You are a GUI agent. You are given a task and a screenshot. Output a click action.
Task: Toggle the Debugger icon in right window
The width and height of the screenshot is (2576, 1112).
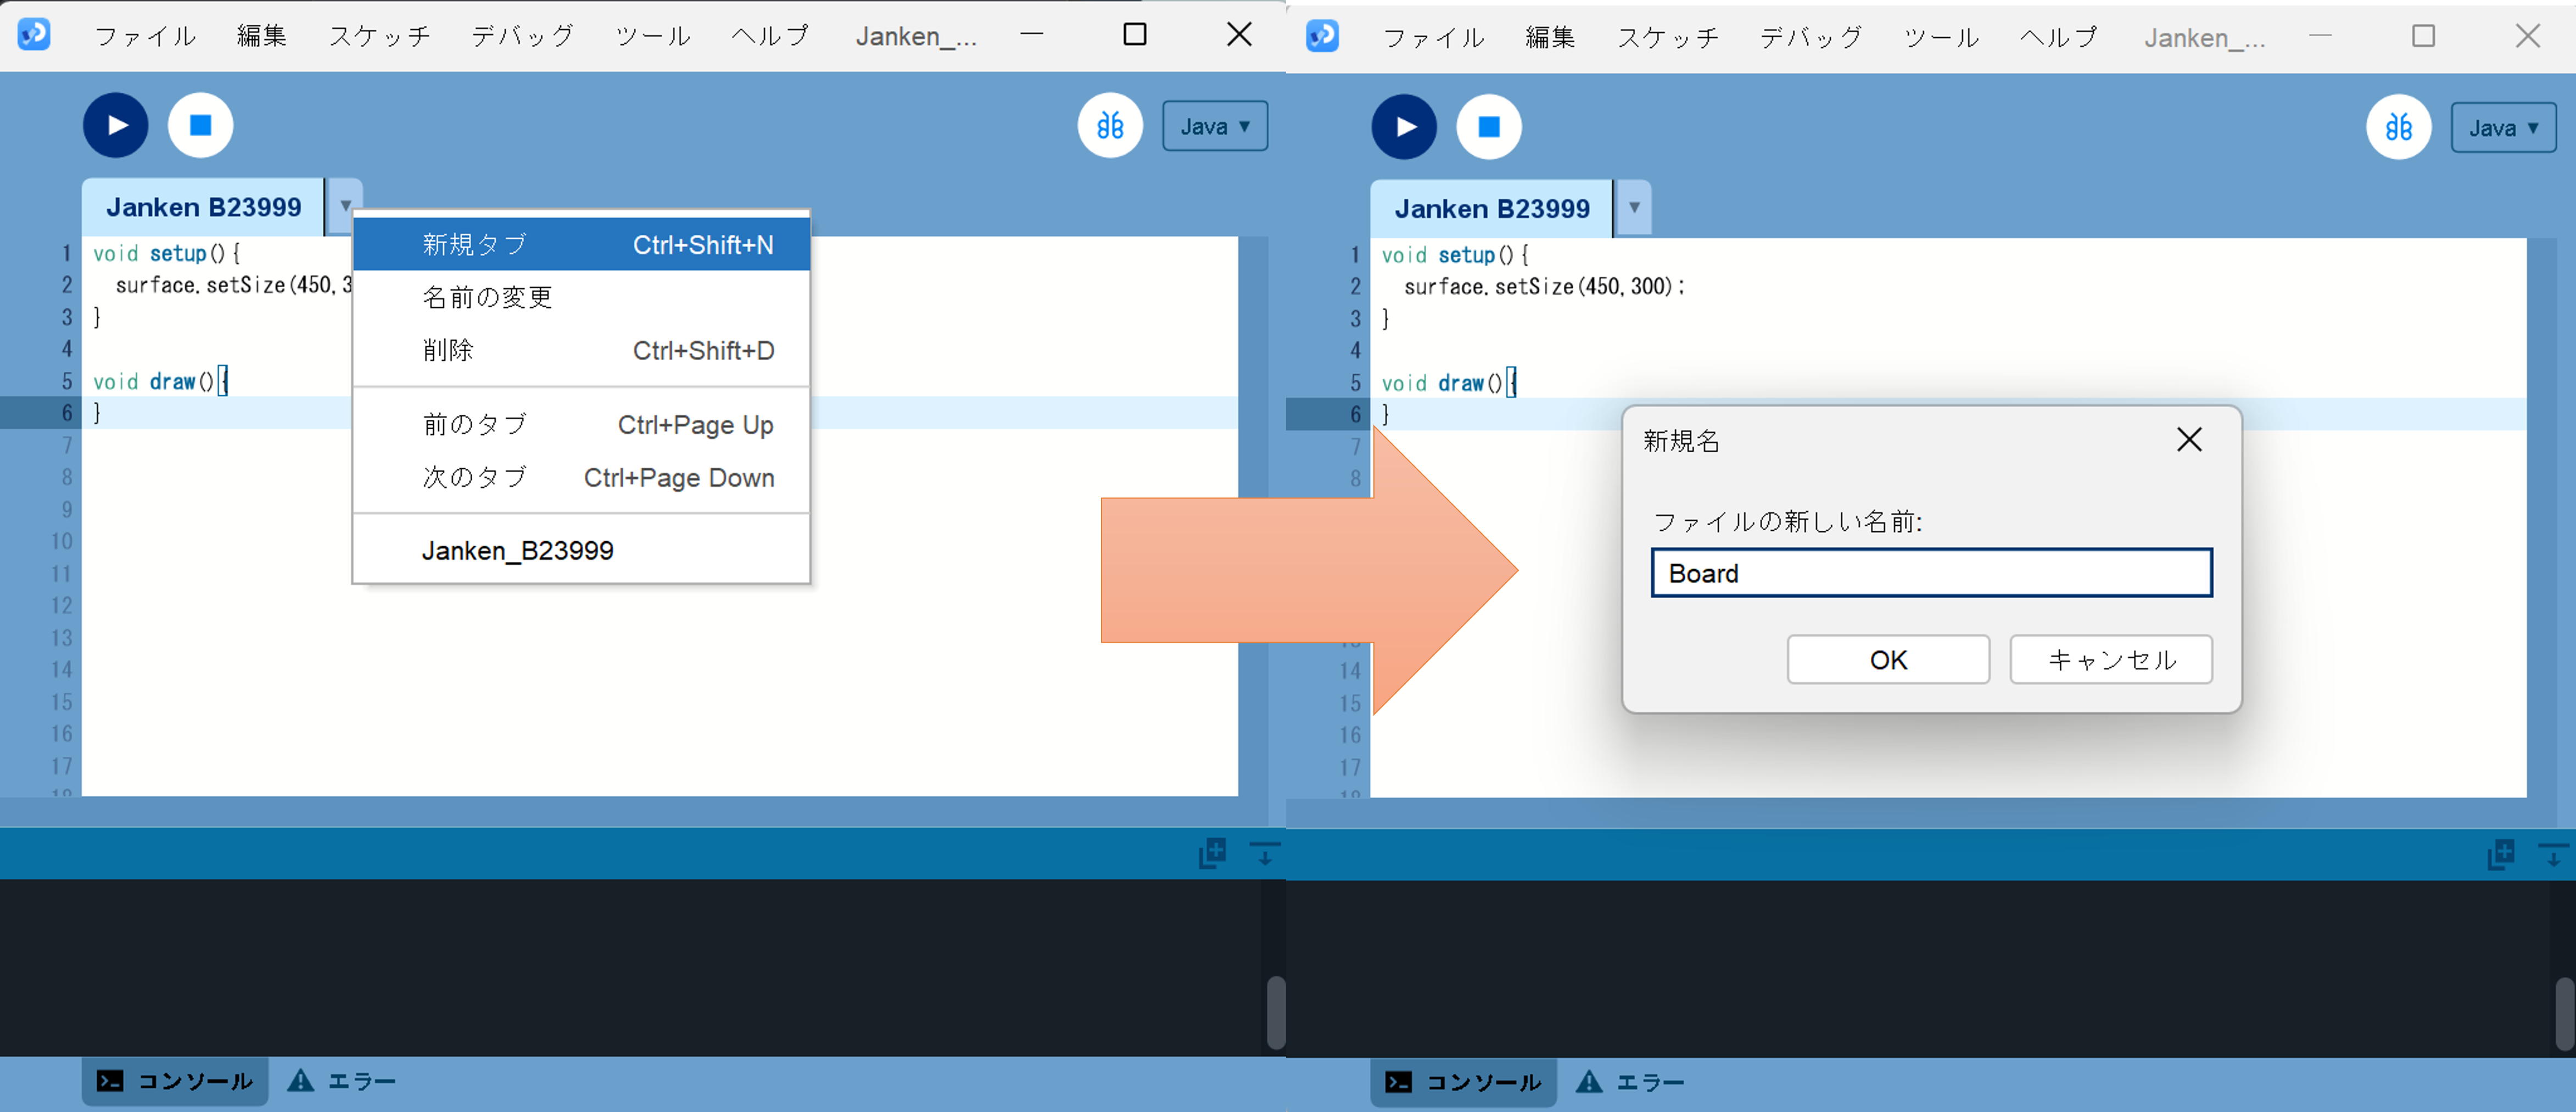click(2398, 127)
